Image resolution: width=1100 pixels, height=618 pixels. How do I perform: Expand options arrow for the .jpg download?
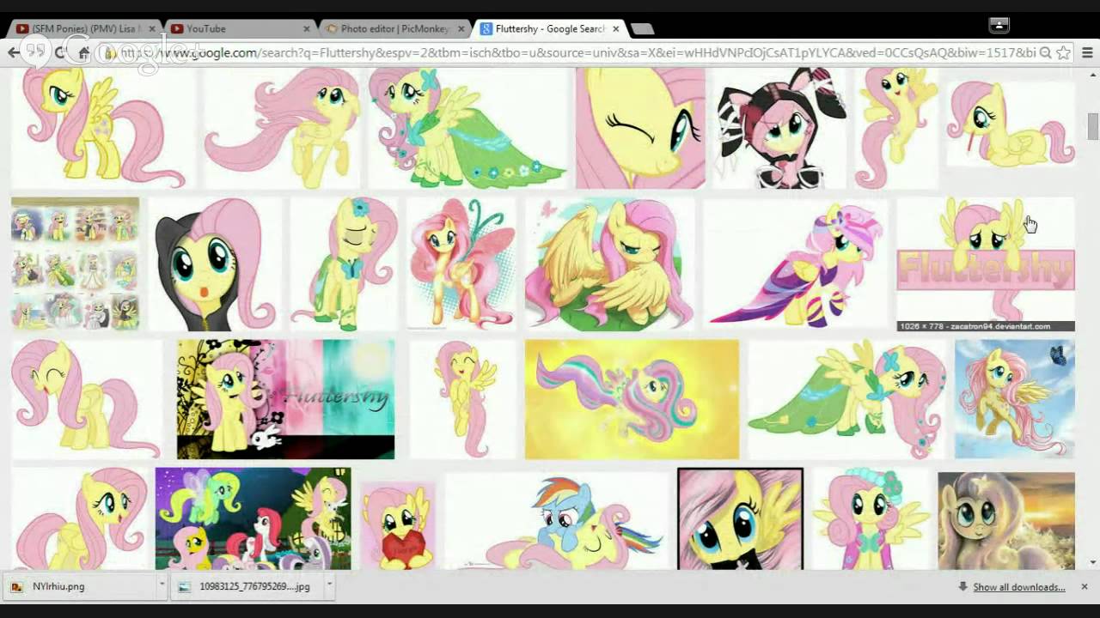pos(328,586)
